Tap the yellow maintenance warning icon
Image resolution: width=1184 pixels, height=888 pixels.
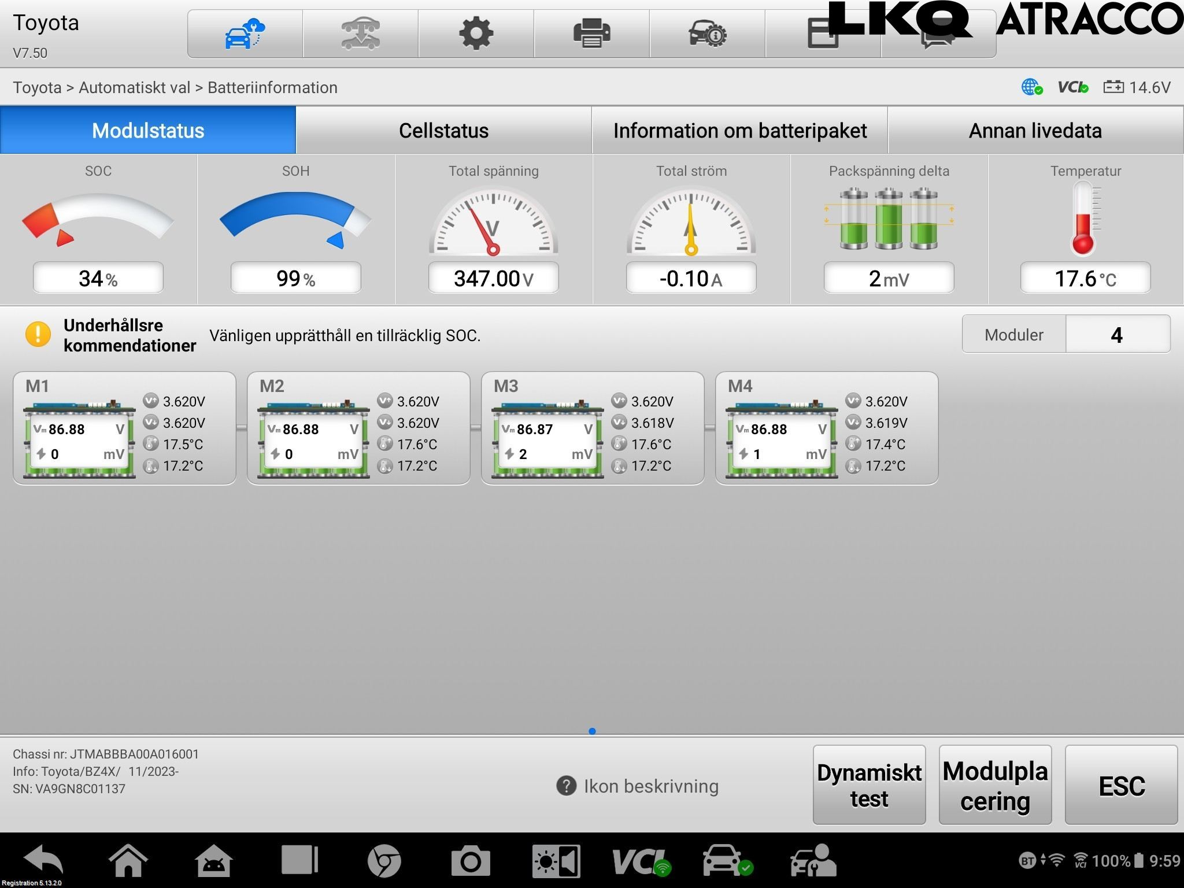(x=38, y=334)
